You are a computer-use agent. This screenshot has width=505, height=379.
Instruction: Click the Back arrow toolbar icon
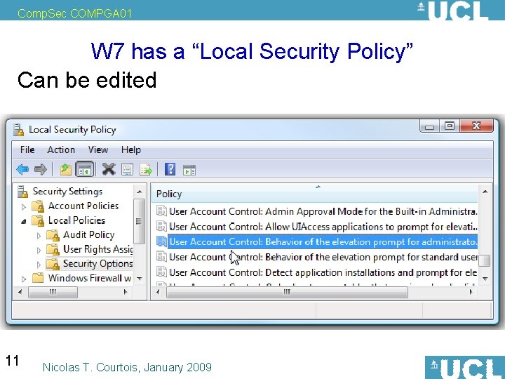(x=22, y=169)
